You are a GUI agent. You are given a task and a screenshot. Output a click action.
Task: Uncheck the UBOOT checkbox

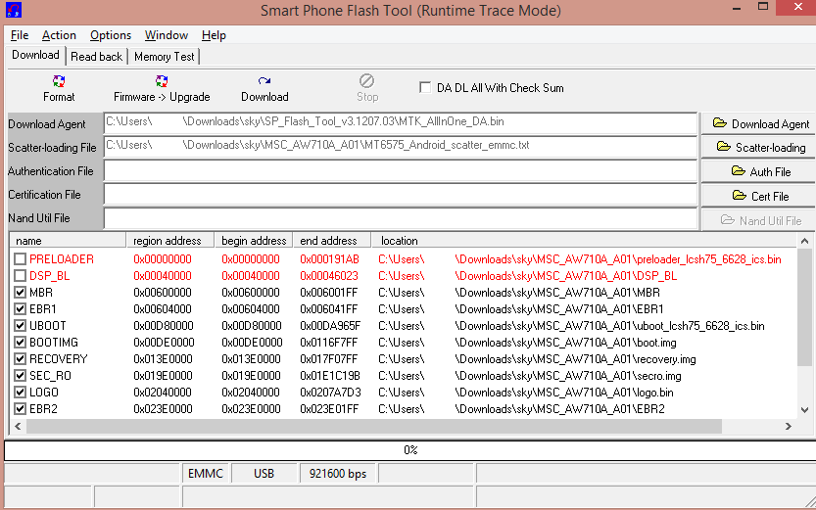click(x=20, y=325)
